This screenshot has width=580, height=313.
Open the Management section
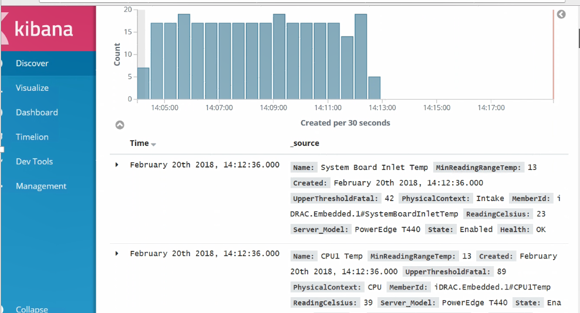(x=41, y=186)
